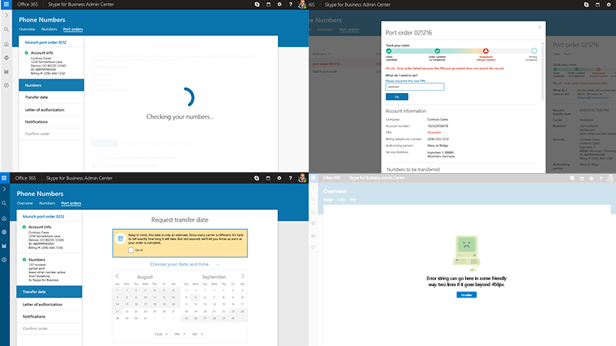The height and width of the screenshot is (346, 616).
Task: Tick the 'Got it' checkbox in yellow notice
Action: coord(131,250)
